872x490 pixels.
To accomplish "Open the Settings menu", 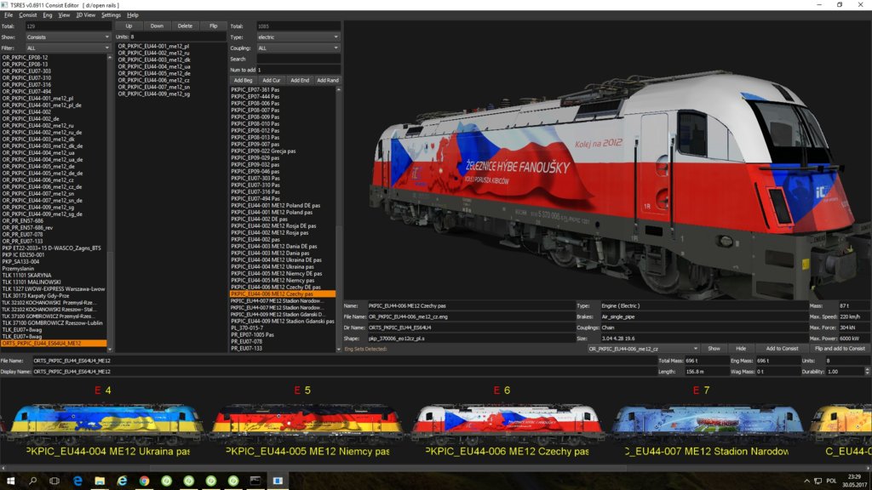I will pos(111,15).
